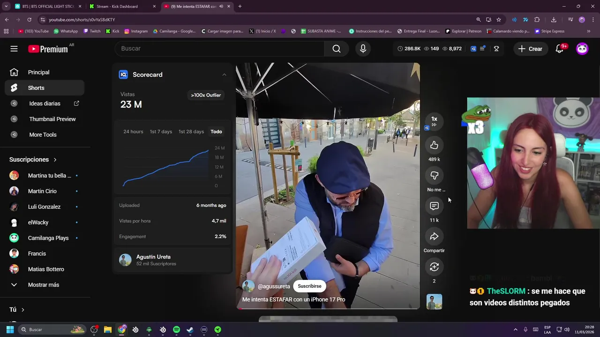Open elWacky subscription
This screenshot has width=600, height=337.
coord(45,222)
